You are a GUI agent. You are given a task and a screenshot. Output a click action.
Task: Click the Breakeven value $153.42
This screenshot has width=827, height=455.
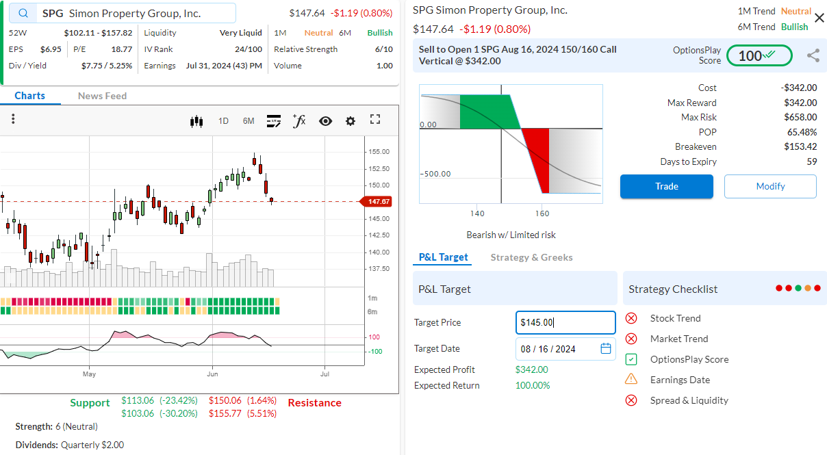point(800,146)
